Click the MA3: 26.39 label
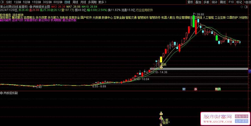251x126 pixels. point(58,7)
